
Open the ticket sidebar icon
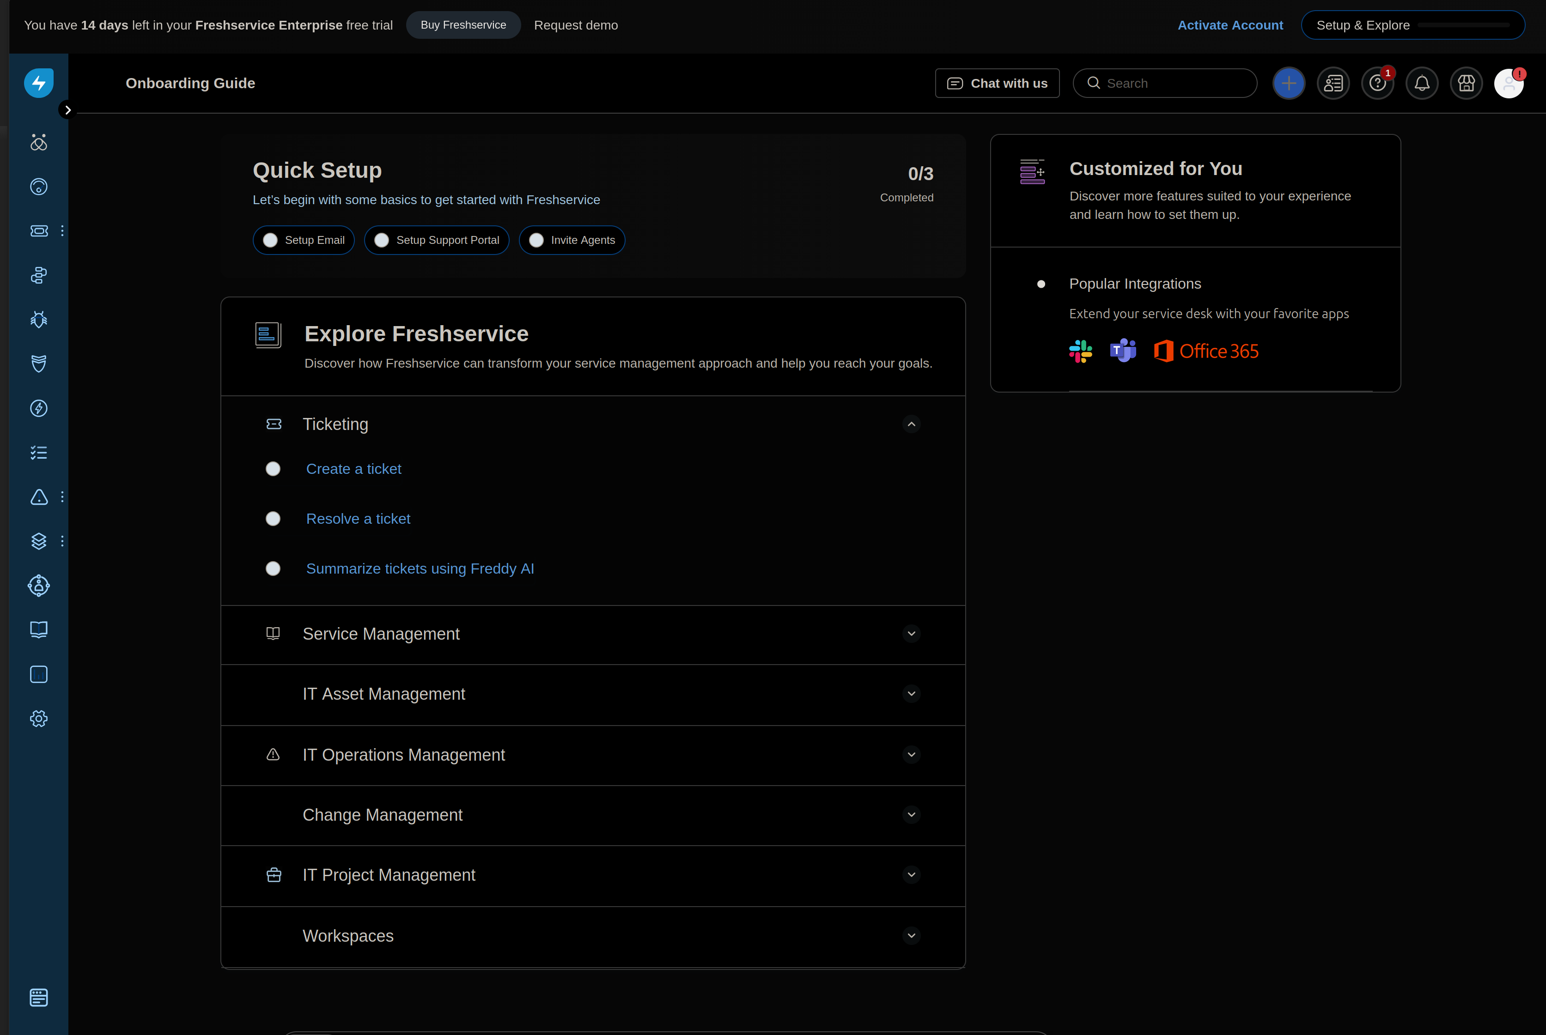(39, 231)
